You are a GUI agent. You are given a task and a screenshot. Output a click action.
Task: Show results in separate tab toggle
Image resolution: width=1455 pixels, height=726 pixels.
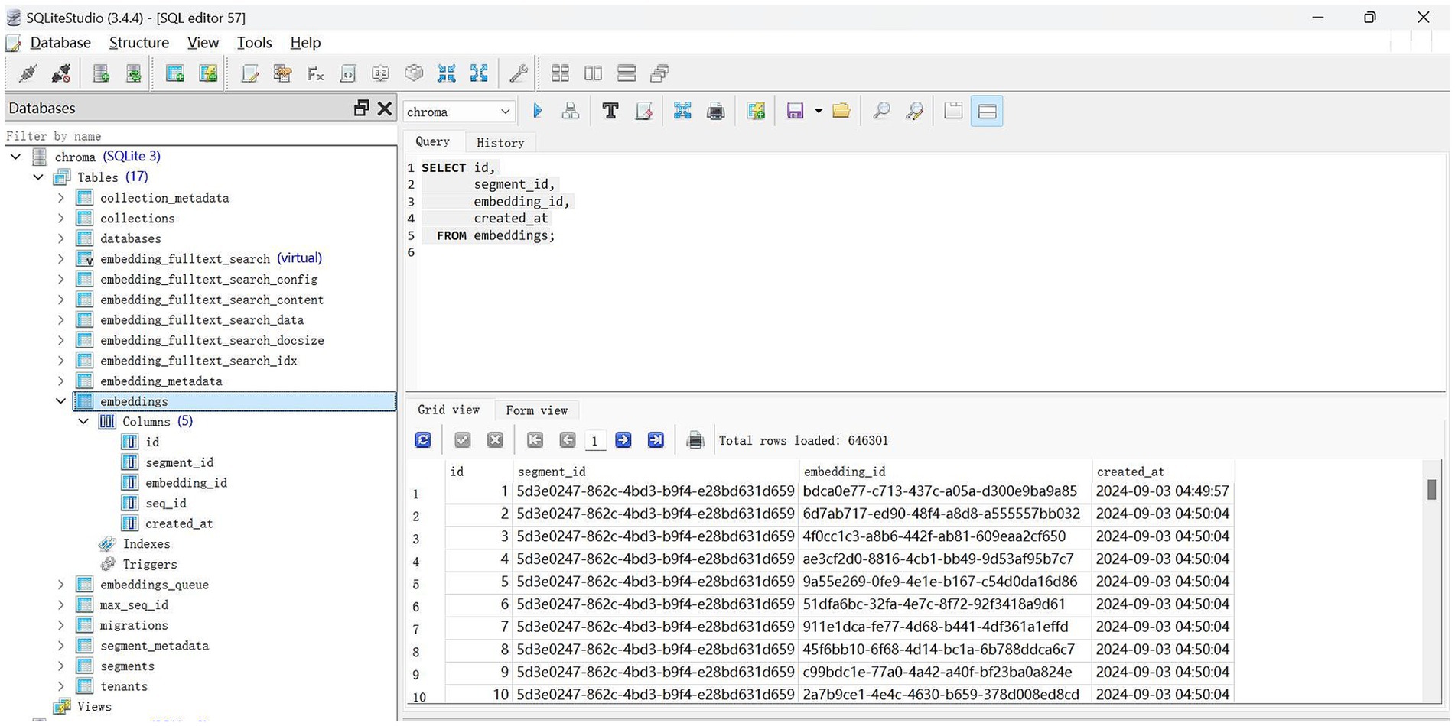coord(953,112)
